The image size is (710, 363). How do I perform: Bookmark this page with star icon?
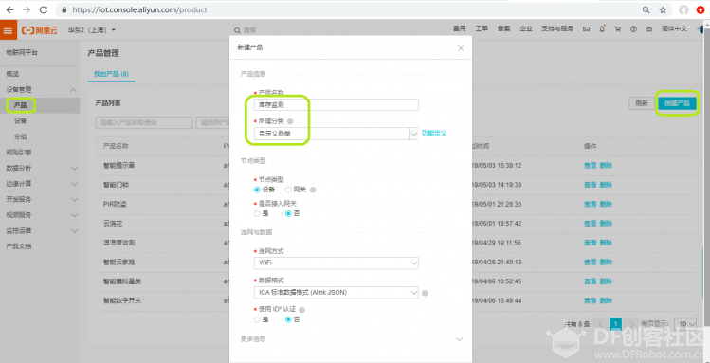click(x=663, y=9)
